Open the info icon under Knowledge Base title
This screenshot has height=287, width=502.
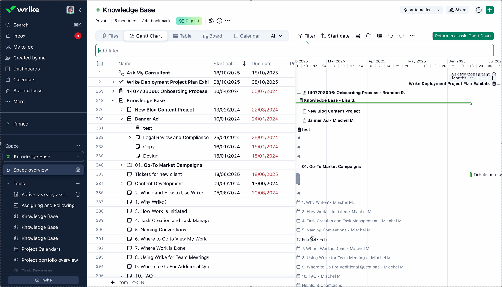[219, 21]
